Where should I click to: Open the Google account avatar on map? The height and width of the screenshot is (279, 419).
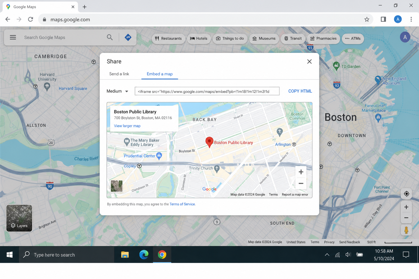pyautogui.click(x=405, y=37)
